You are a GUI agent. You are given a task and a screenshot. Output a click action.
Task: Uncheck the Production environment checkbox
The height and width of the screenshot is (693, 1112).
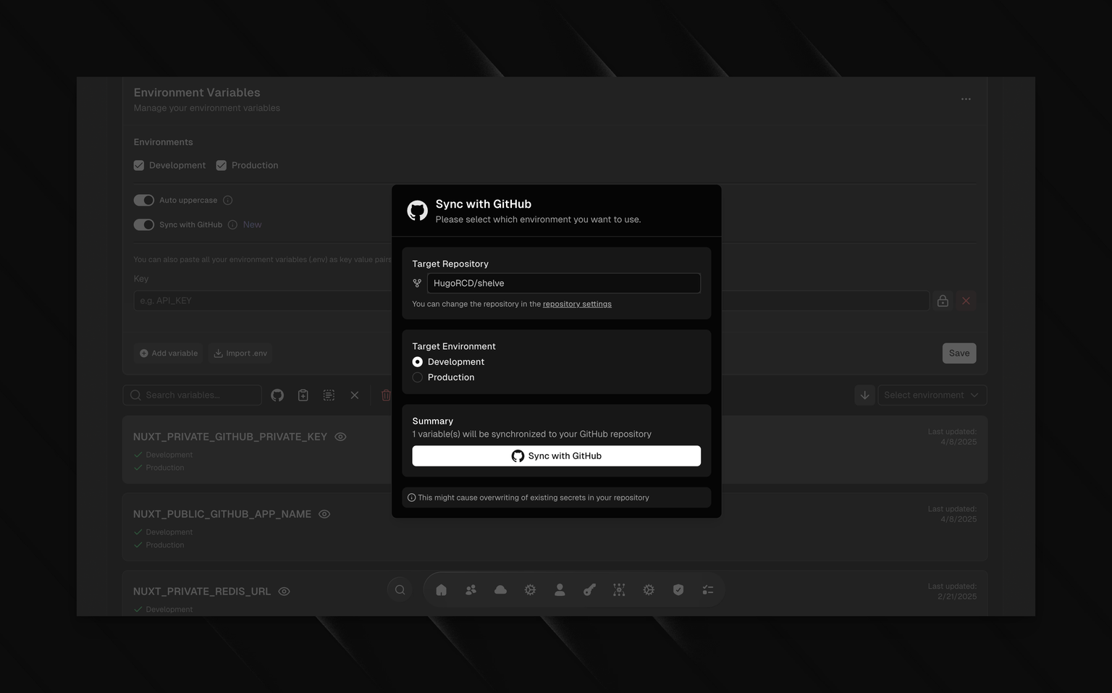222,165
